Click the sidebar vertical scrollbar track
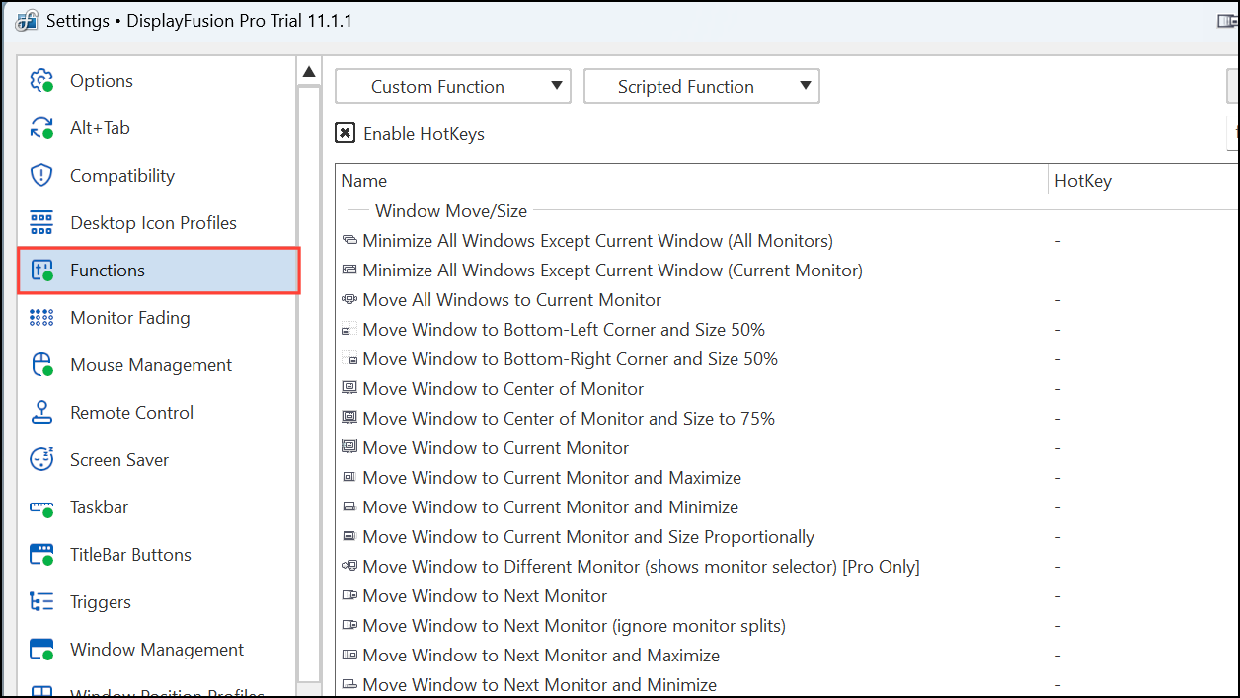1240x698 pixels. tap(309, 384)
